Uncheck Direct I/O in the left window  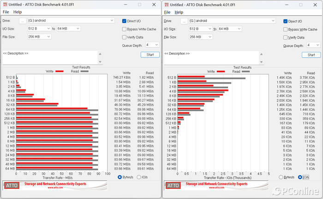point(125,21)
